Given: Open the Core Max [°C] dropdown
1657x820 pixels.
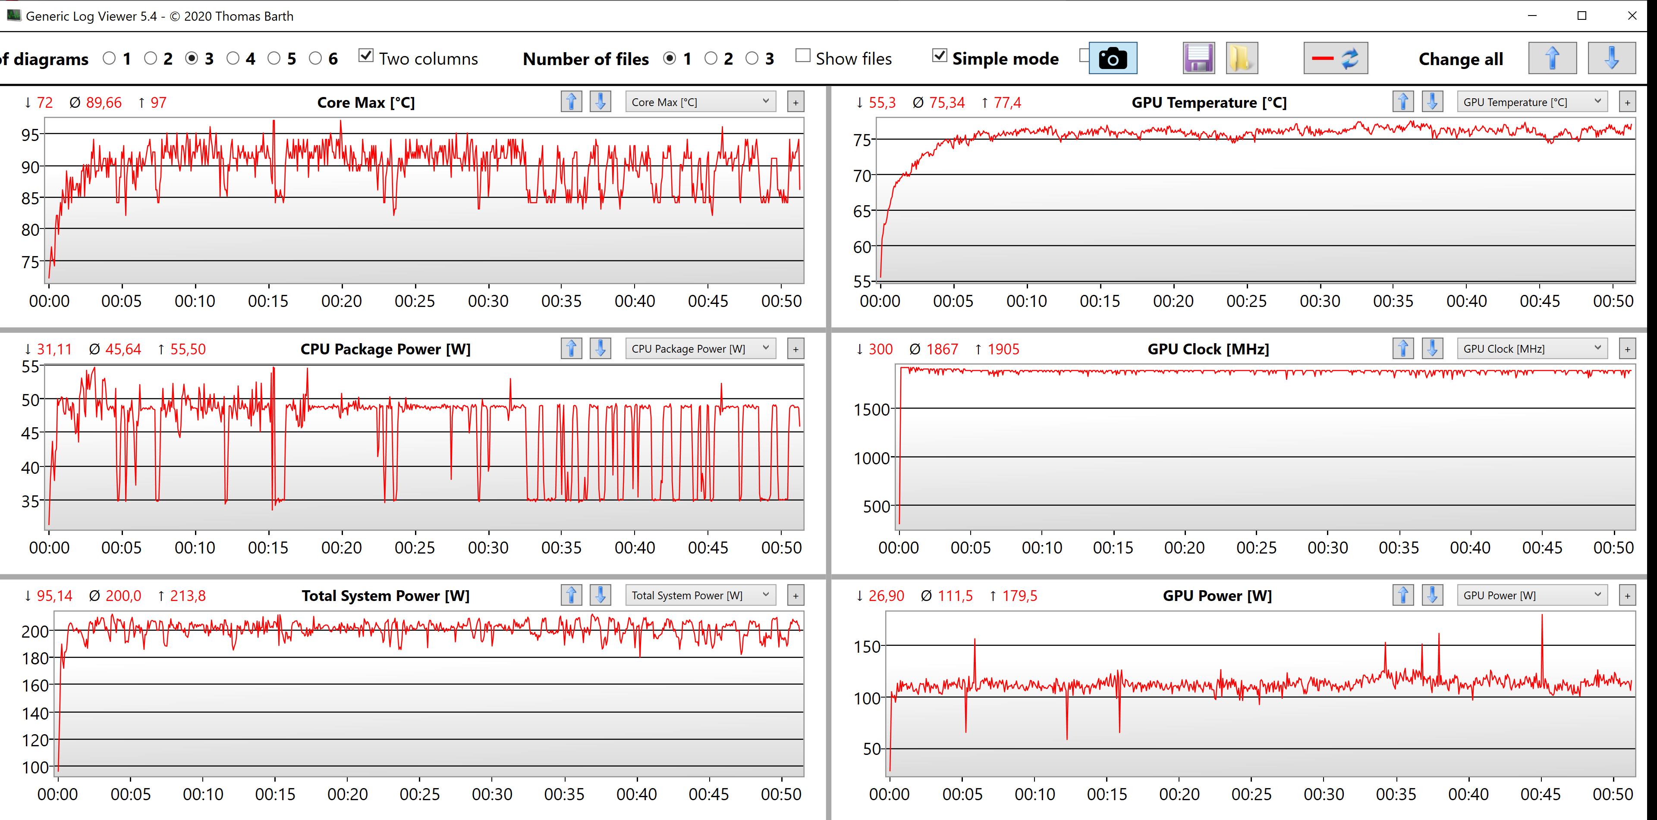Looking at the screenshot, I should pyautogui.click(x=701, y=102).
